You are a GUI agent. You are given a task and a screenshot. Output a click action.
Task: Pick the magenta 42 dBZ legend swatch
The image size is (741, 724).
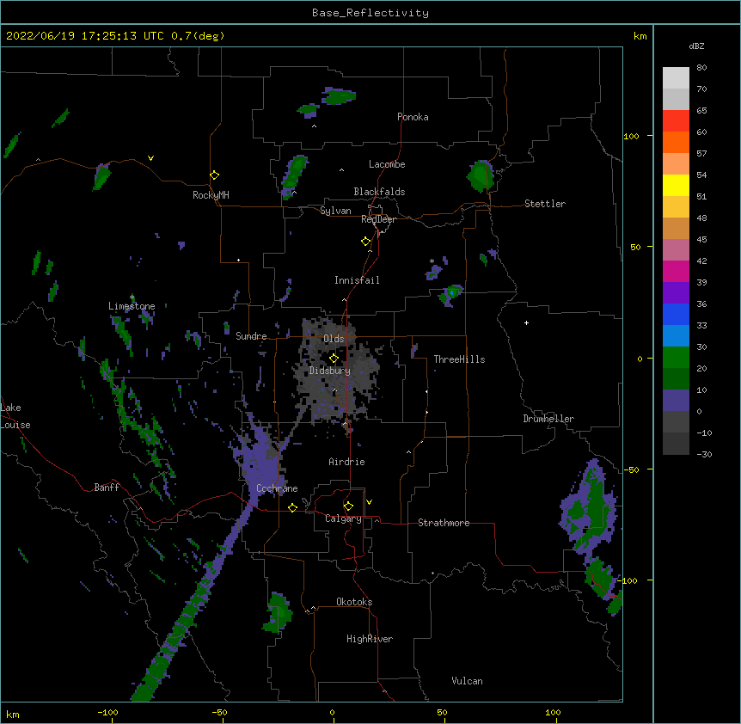(676, 271)
